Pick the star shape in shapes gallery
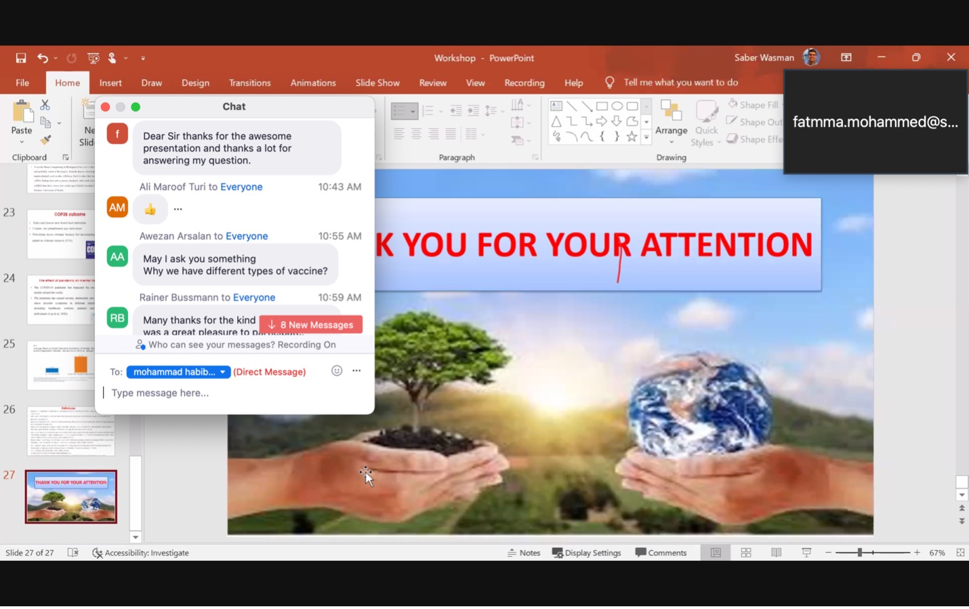969x609 pixels. (x=632, y=137)
